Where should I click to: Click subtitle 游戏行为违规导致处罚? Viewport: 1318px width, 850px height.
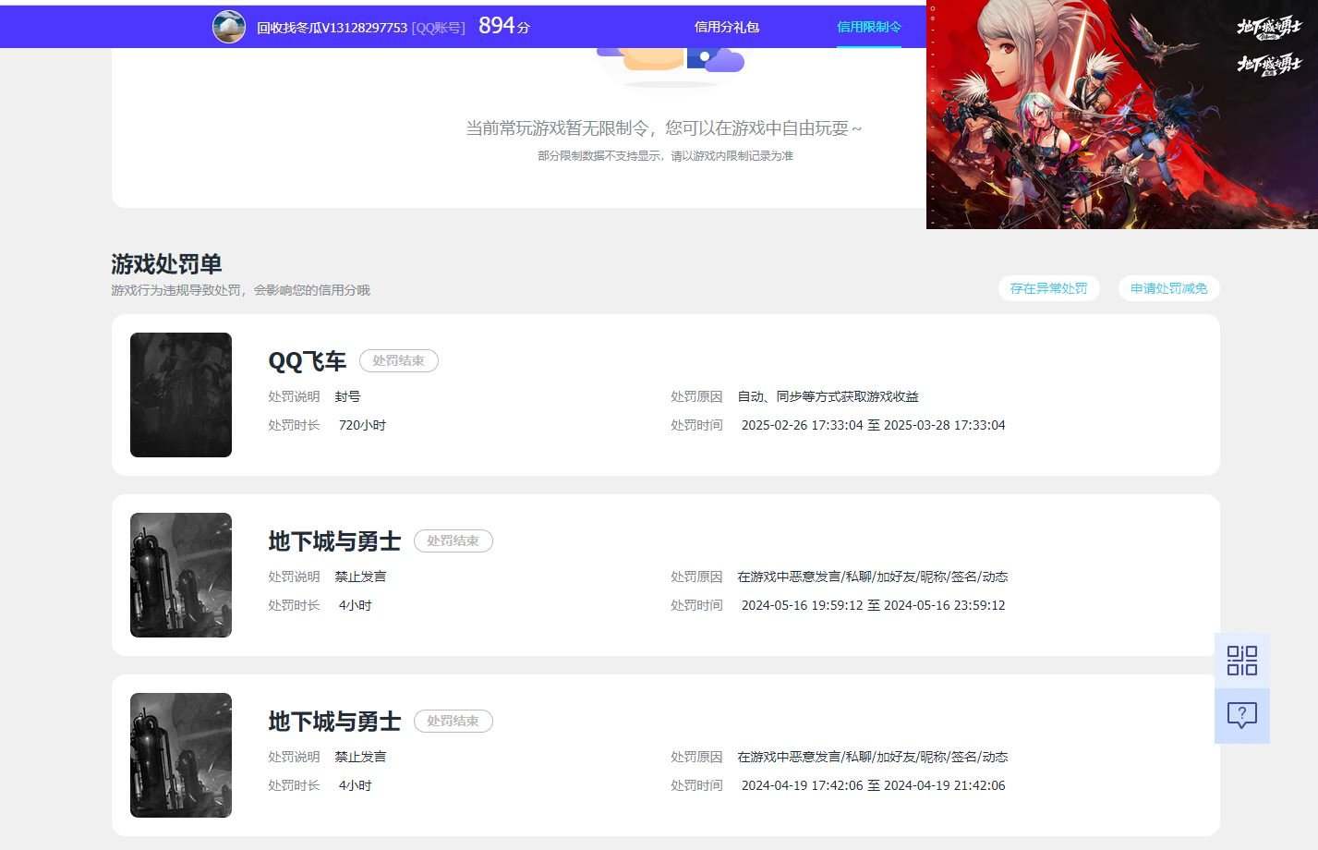(240, 290)
